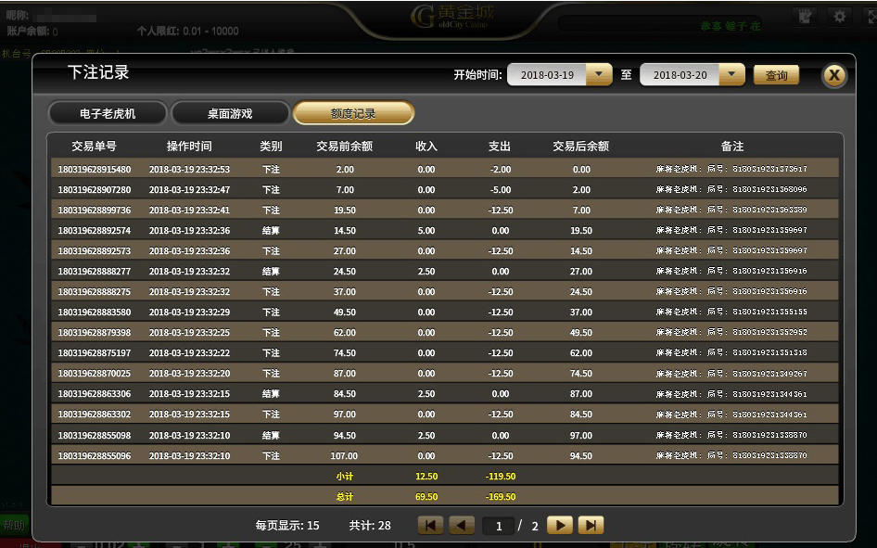877x548 pixels.
Task: Select transaction number 180319628863302
Action: (x=94, y=414)
